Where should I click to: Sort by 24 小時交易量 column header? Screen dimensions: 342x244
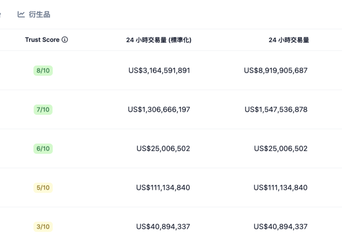[289, 40]
